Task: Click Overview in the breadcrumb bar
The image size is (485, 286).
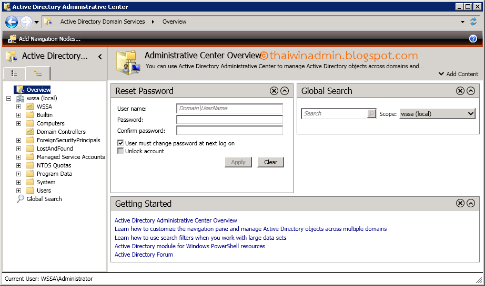Action: point(175,22)
